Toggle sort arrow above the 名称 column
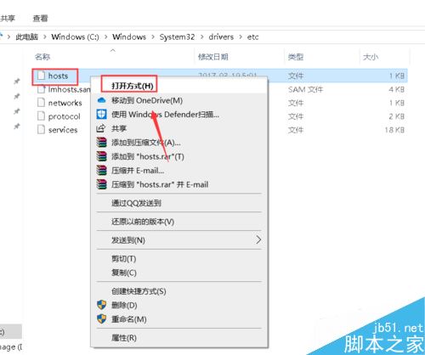 113,50
